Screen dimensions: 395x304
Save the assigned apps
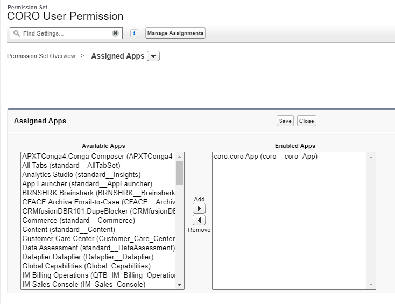pyautogui.click(x=285, y=121)
